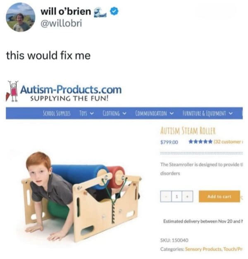Open the 32 customer reviews link
The image size is (248, 259).
click(228, 142)
